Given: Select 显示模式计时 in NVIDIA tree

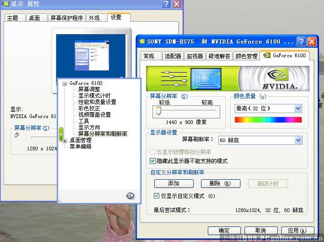Looking at the screenshot, I should [x=94, y=96].
